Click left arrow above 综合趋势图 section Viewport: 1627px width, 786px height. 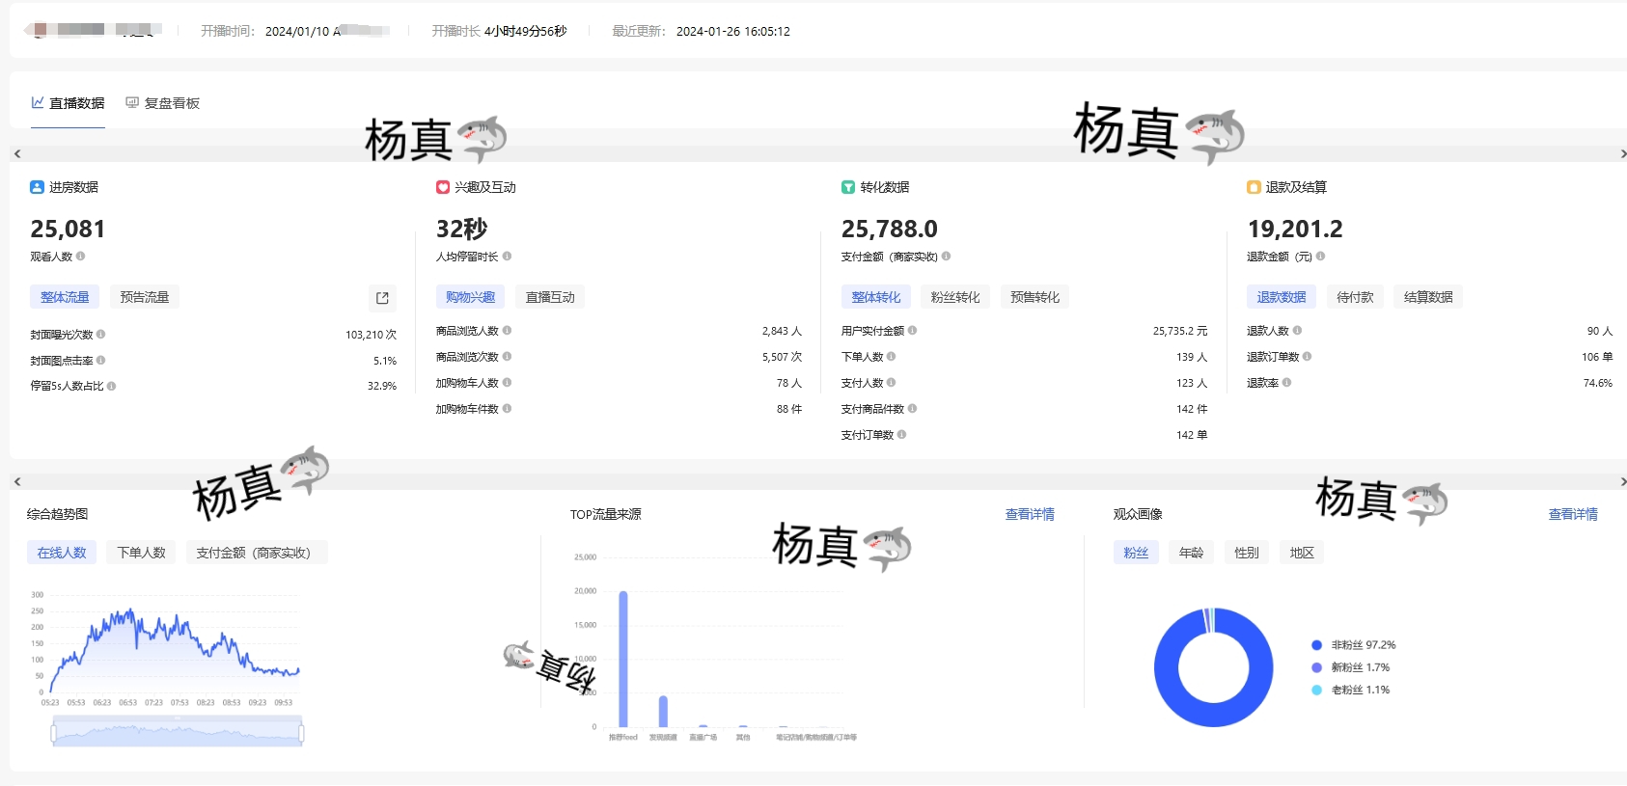click(17, 481)
